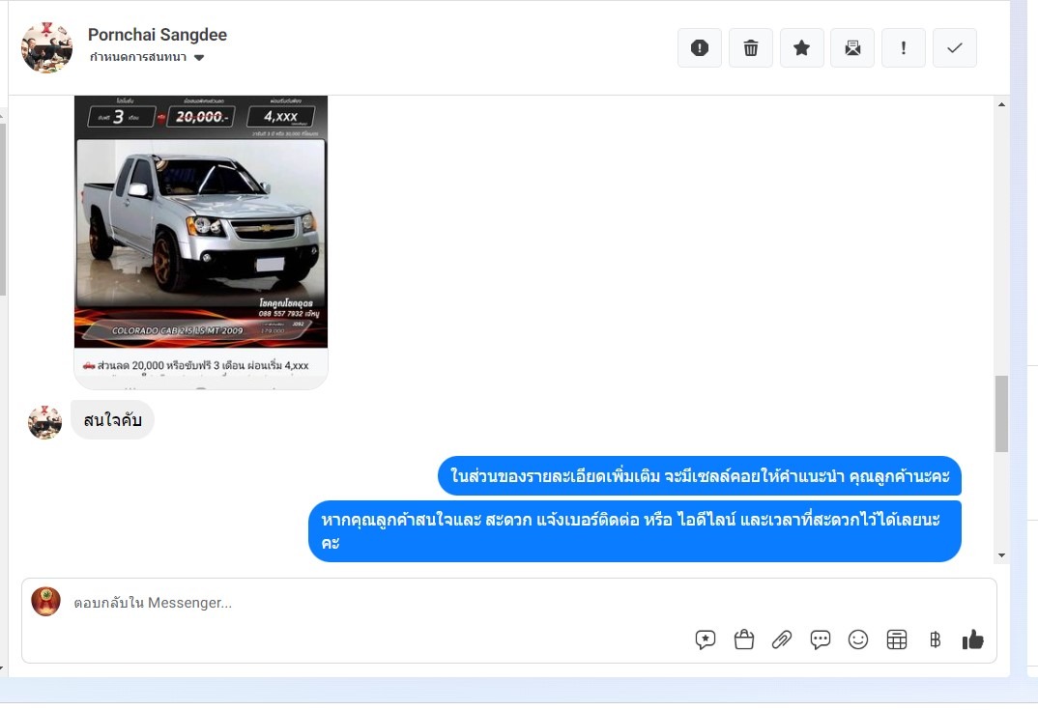Request payment with the baht icon
The height and width of the screenshot is (710, 1038).
935,639
